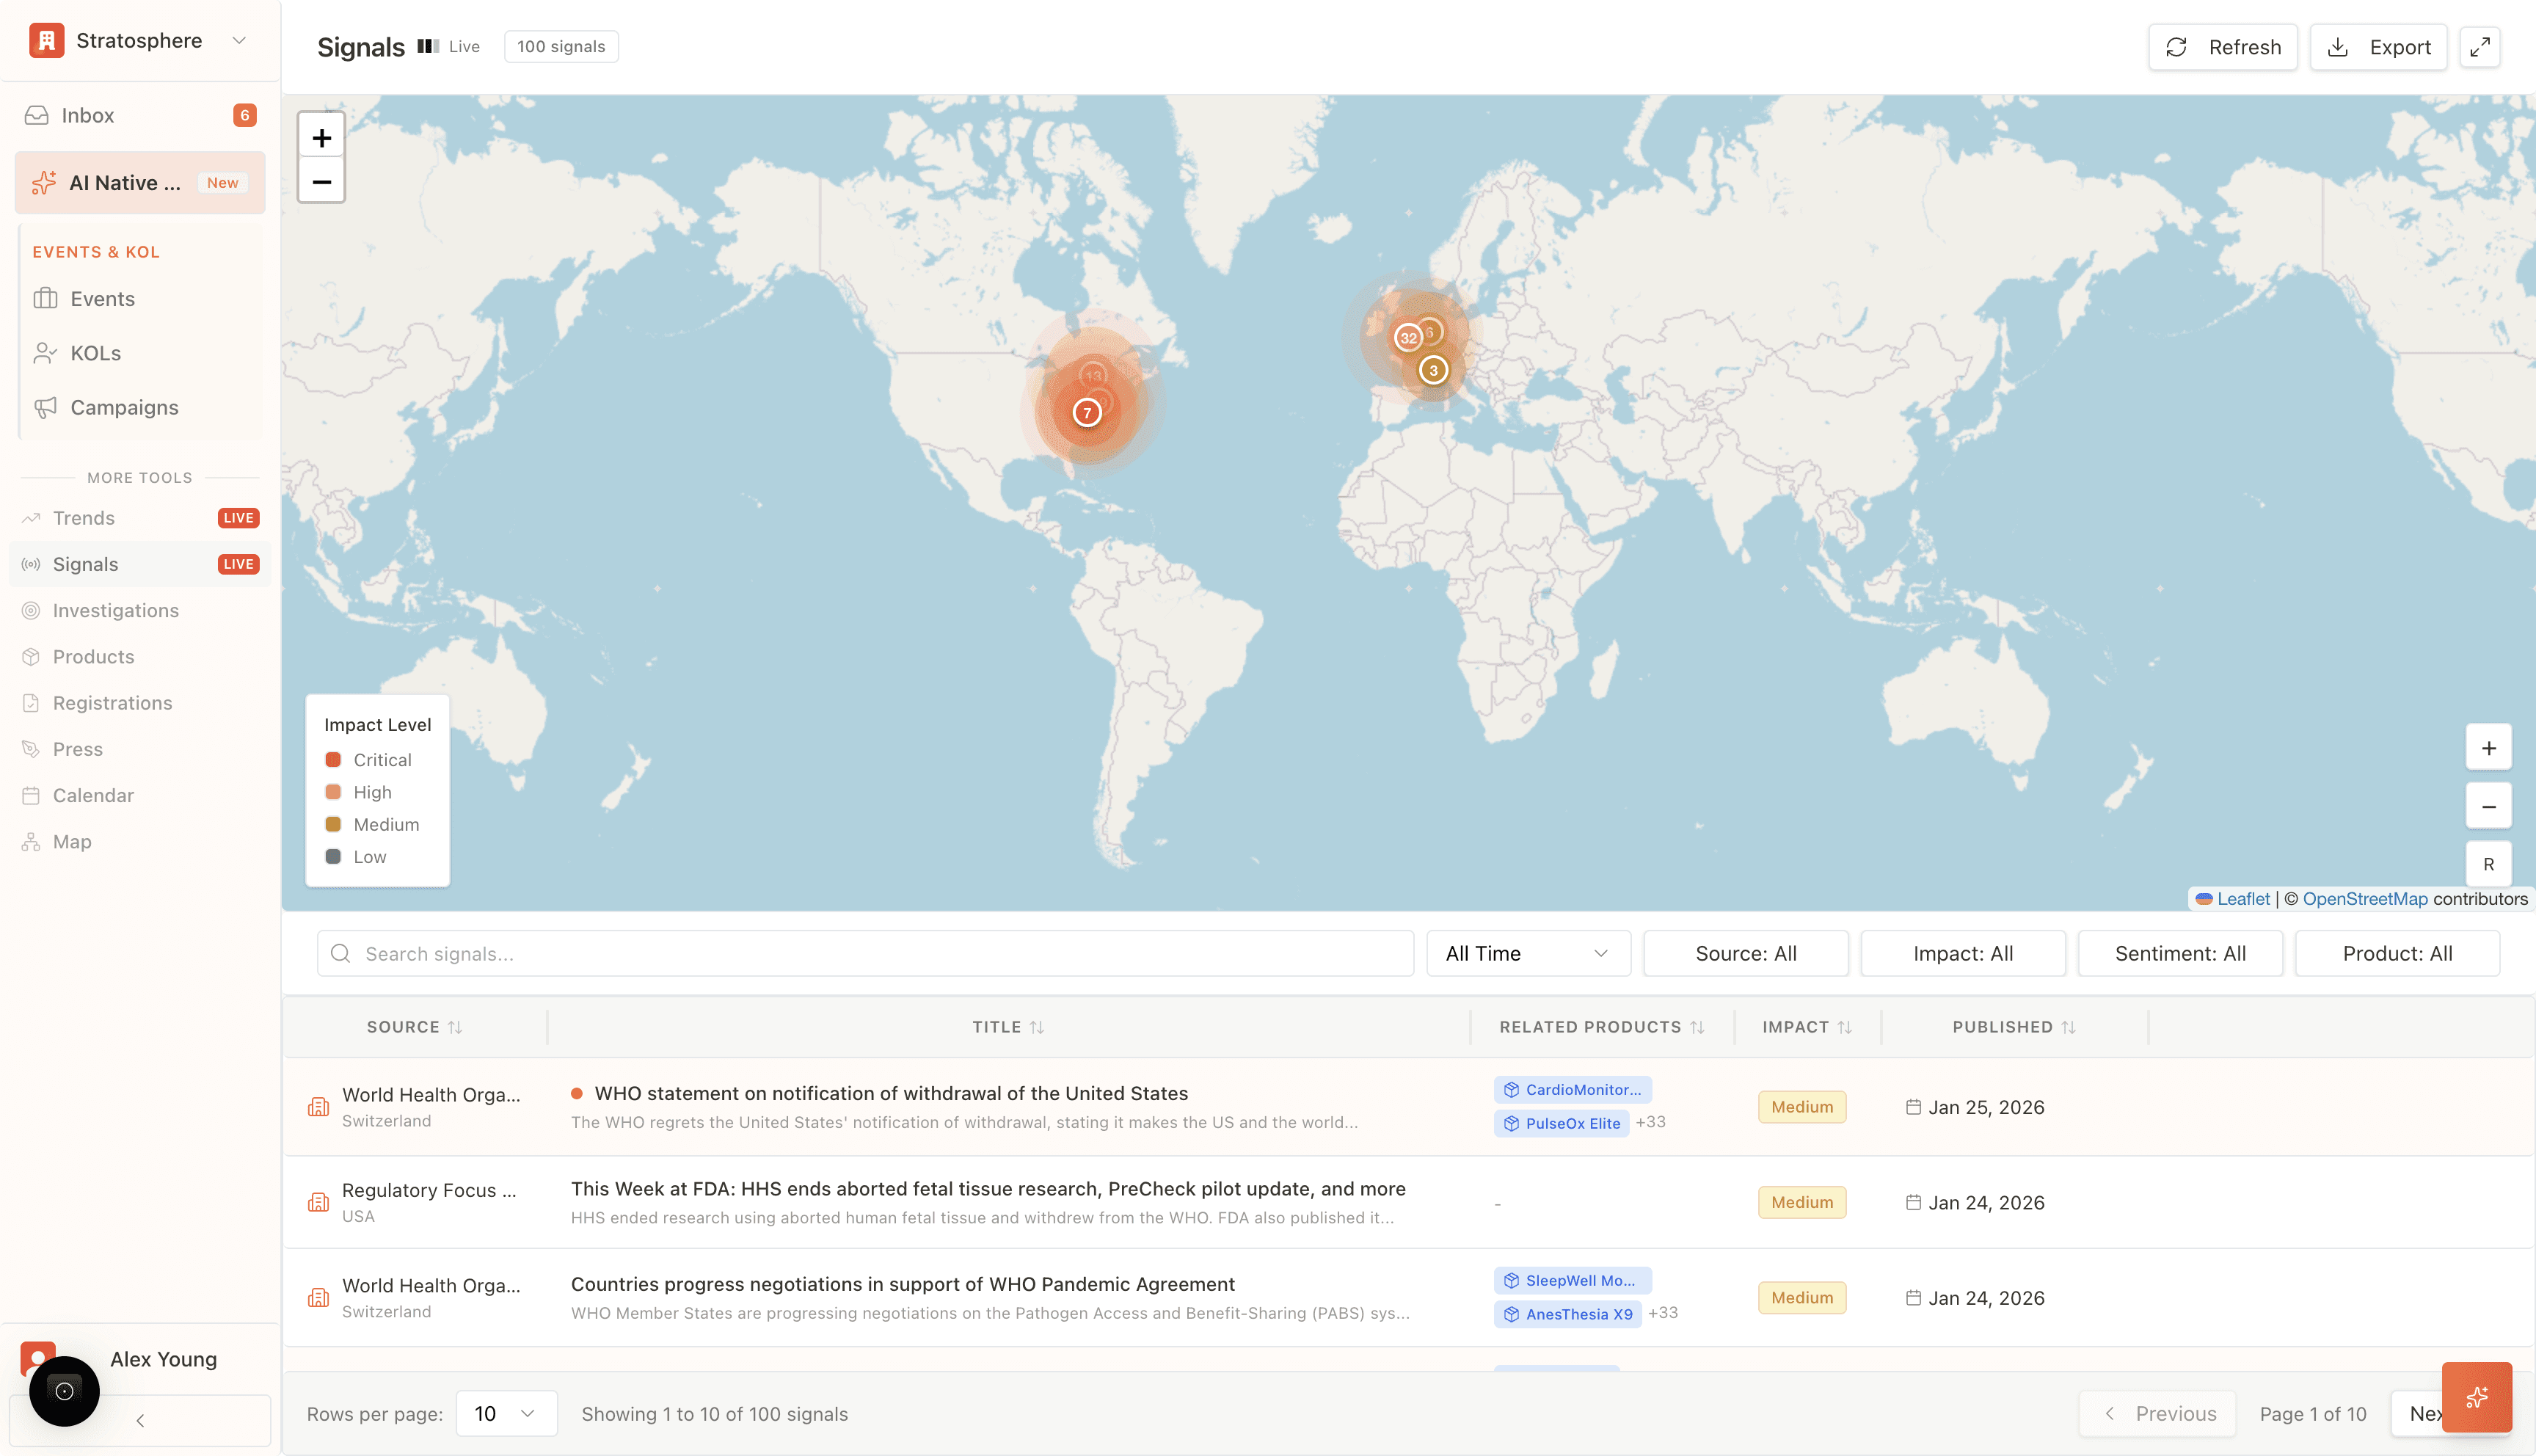Open Investigations in the sidebar
This screenshot has height=1456, width=2536.
tap(115, 610)
